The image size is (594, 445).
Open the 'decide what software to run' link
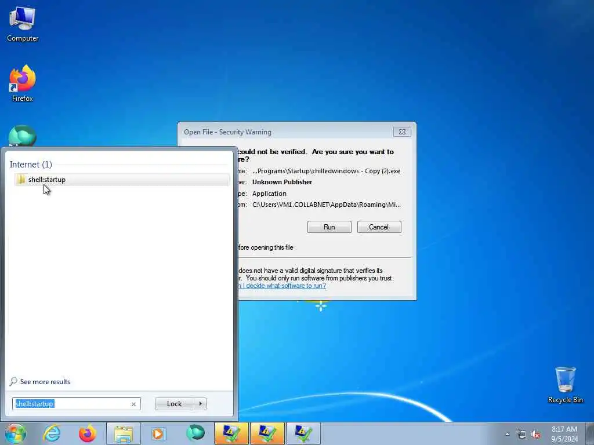click(x=282, y=286)
